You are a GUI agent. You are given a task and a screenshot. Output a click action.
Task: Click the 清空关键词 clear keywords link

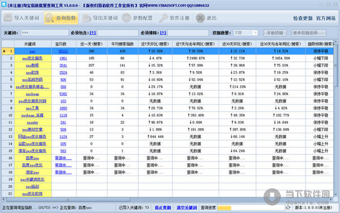(186, 207)
